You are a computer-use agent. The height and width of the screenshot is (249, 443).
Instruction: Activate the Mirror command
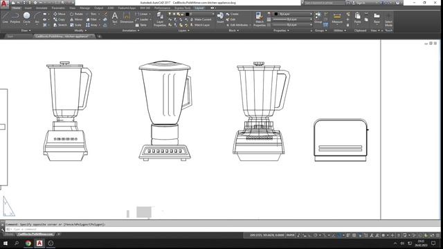pos(76,19)
